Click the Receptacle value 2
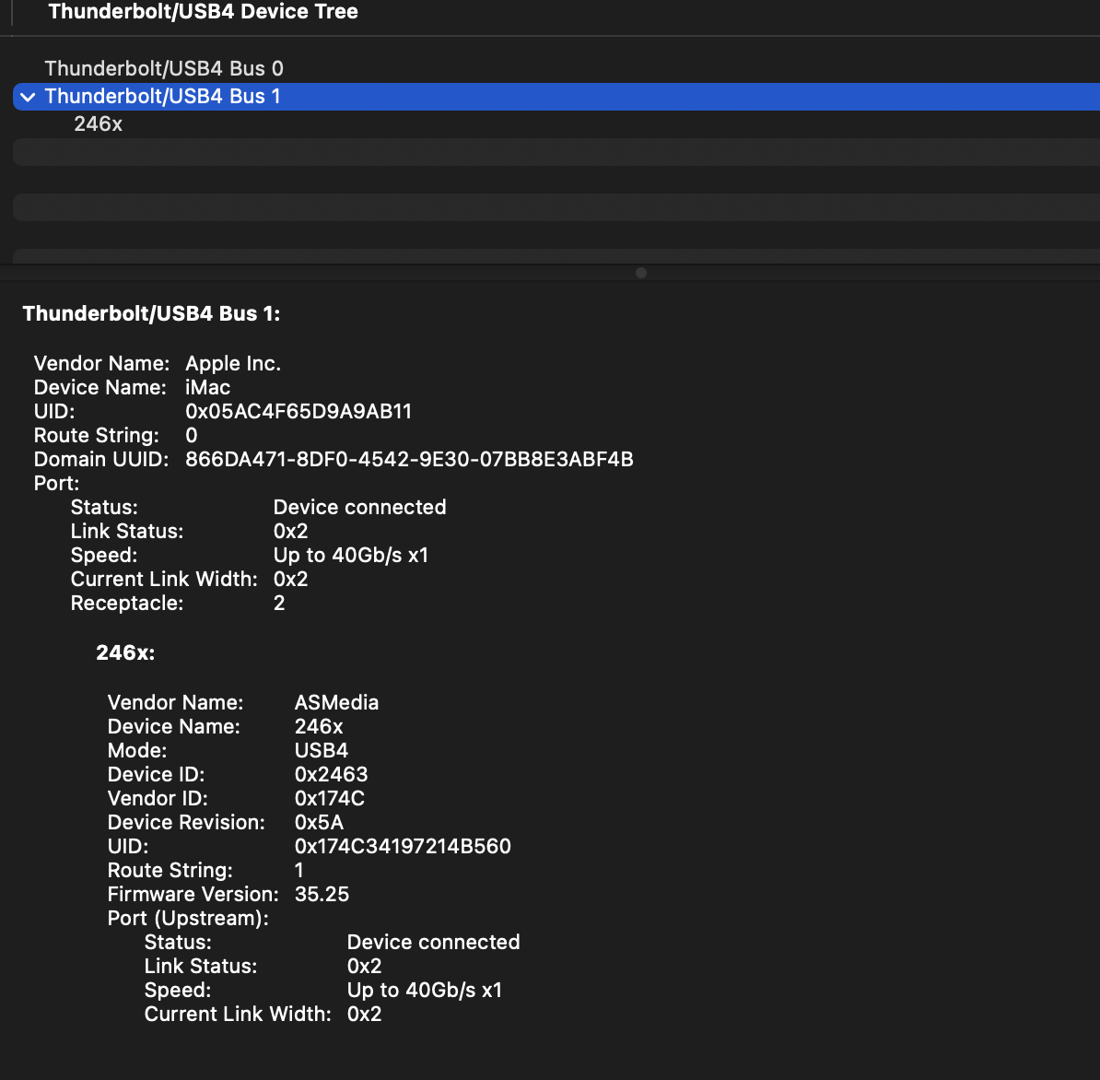The image size is (1100, 1080). click(x=279, y=604)
